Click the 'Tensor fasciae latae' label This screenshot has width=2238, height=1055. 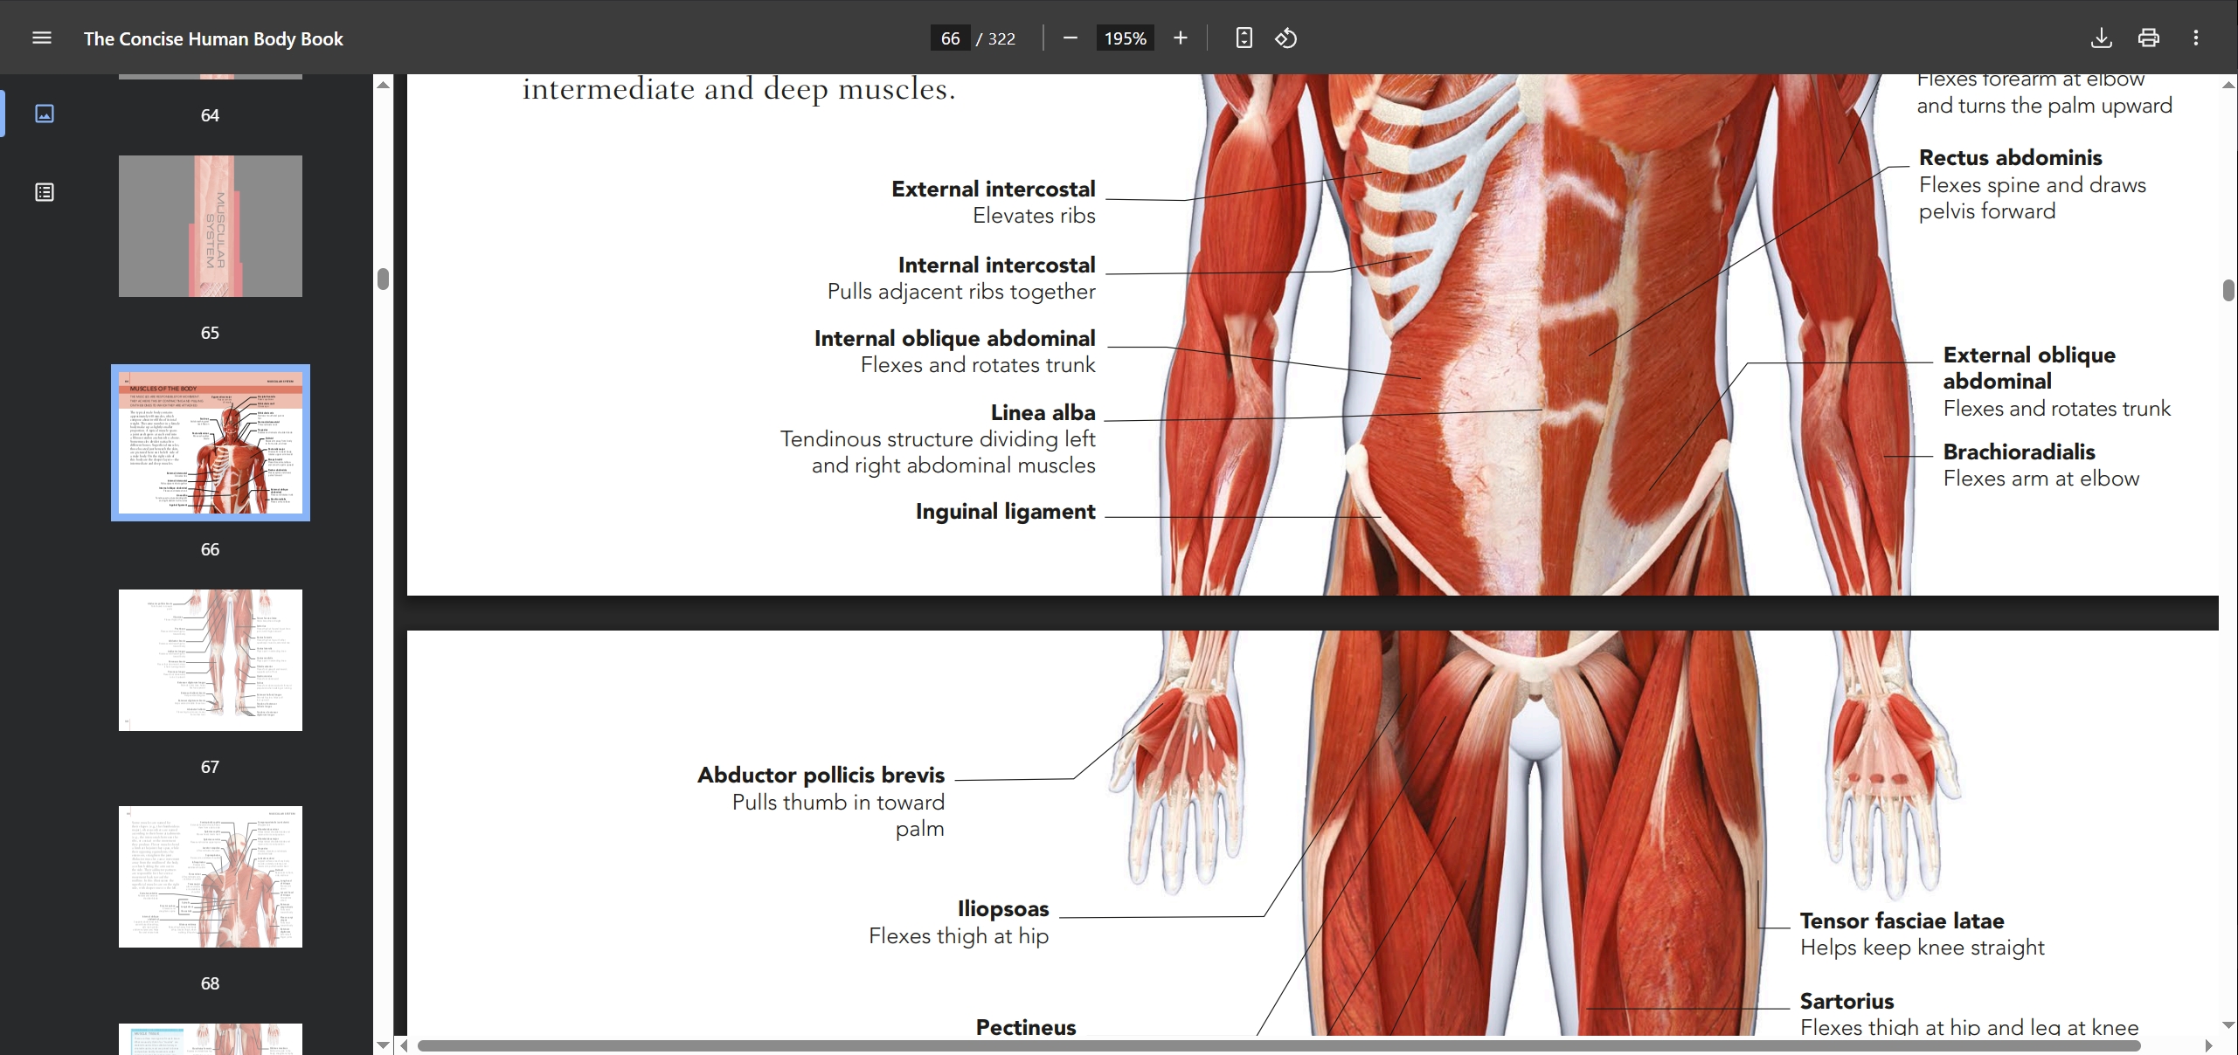[x=1902, y=921]
